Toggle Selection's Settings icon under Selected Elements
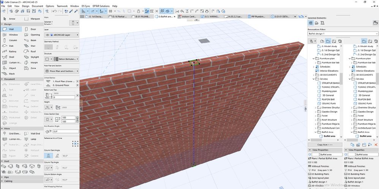The height and width of the screenshot is (189, 379). (311, 23)
